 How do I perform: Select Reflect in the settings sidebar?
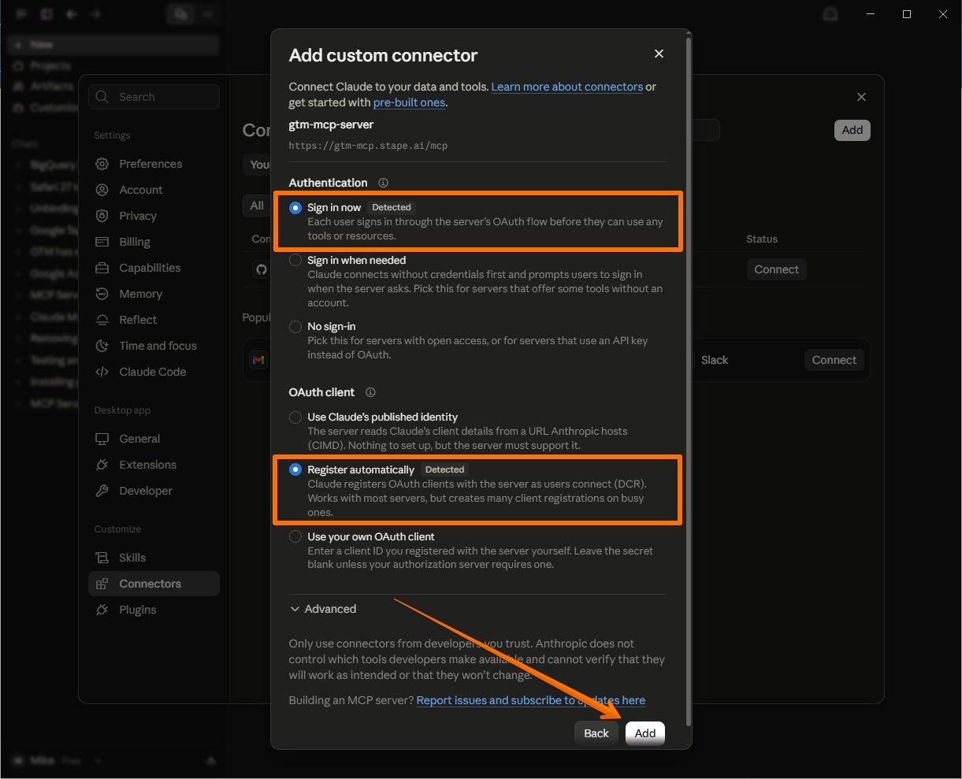154,320
